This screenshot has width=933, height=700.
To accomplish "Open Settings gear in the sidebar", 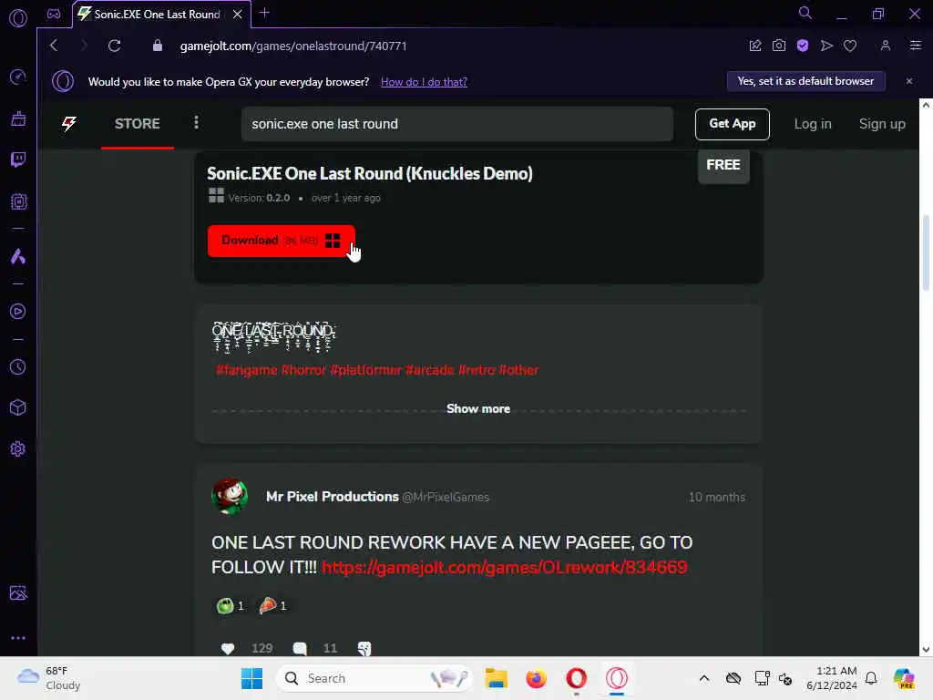I will (18, 448).
